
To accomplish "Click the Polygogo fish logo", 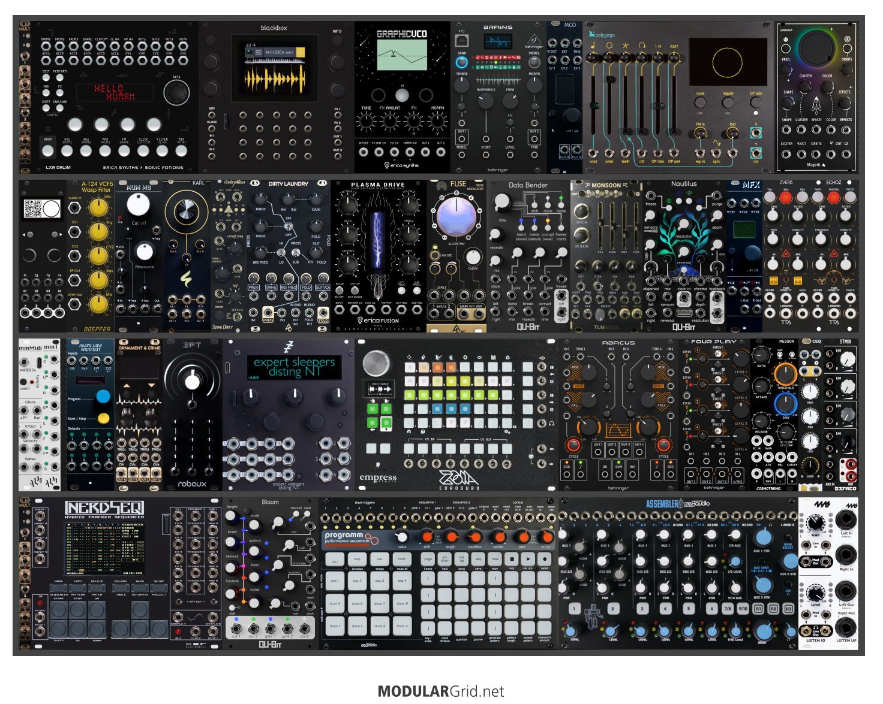I will pyautogui.click(x=592, y=34).
